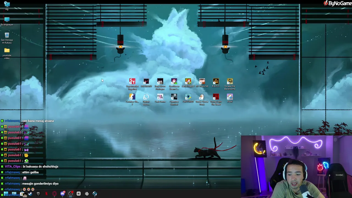Select the Ağ network desktop icon
This screenshot has height=198, width=352.
click(7, 5)
